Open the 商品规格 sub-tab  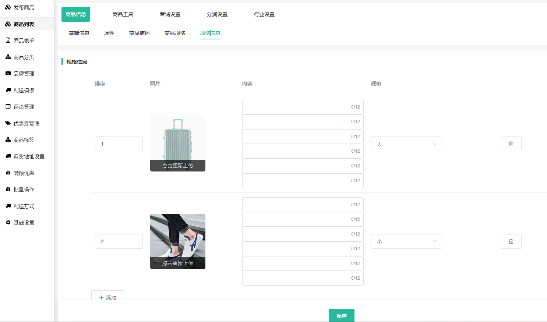[175, 33]
